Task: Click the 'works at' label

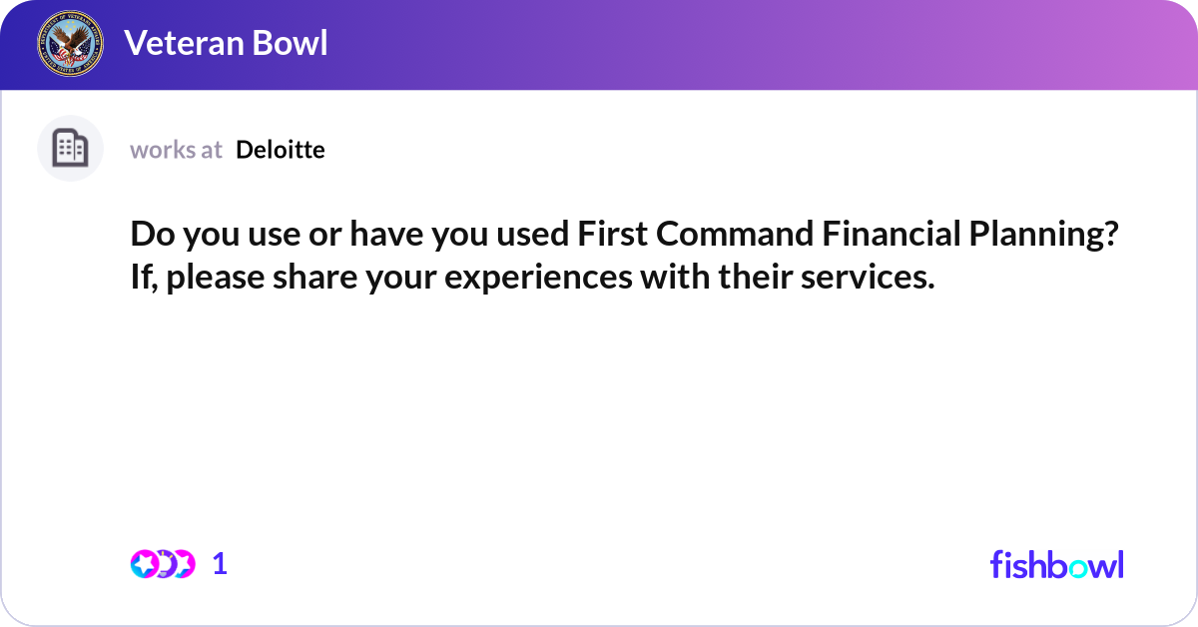Action: (x=176, y=150)
